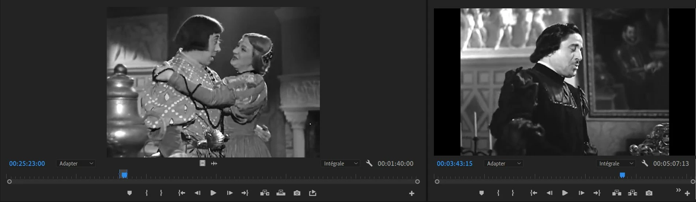Click the Program timecode 00:03:43:15
Image resolution: width=696 pixels, height=202 pixels.
pos(455,164)
